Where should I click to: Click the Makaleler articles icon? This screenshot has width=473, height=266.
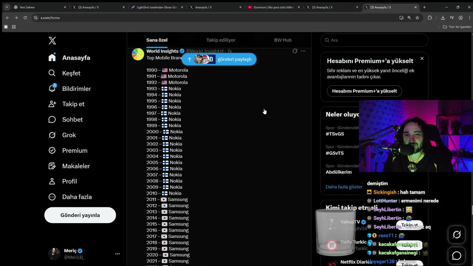pos(52,166)
